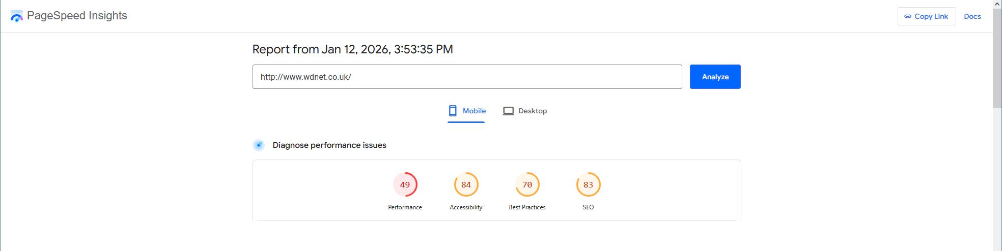Select the SEO score gauge 83

click(589, 184)
